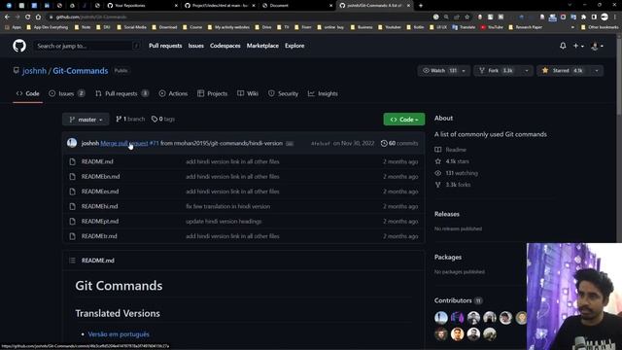Open the 60 commits history link

pyautogui.click(x=399, y=143)
